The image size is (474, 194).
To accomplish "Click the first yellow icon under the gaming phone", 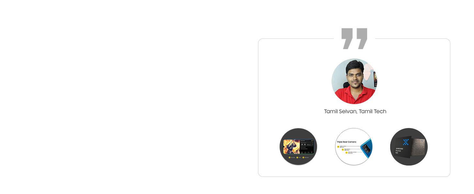I will pos(289,157).
